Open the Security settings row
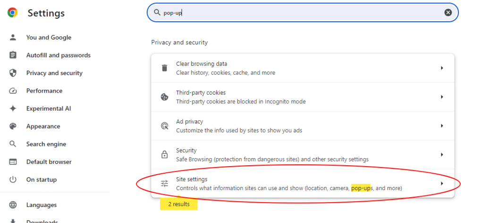491x223 pixels. [302, 155]
